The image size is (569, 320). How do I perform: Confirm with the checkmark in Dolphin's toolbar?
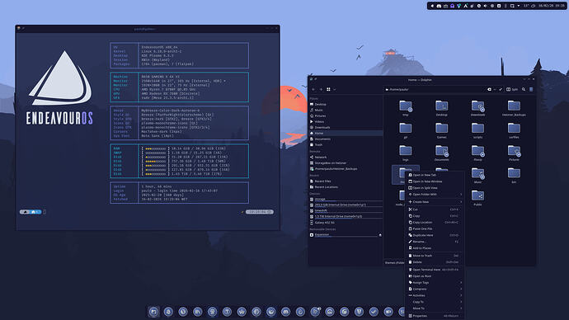pos(501,89)
